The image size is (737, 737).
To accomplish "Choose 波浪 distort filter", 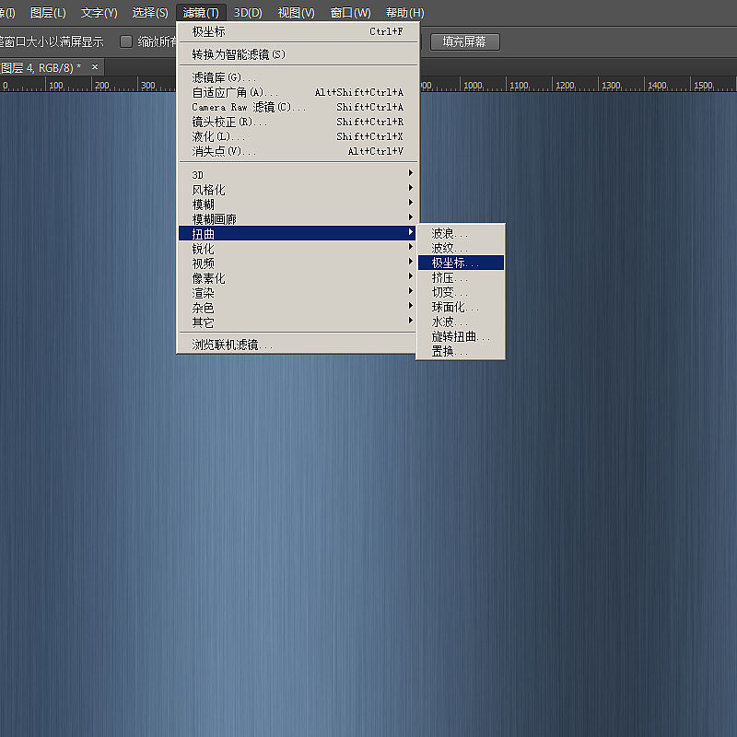I will coord(461,233).
